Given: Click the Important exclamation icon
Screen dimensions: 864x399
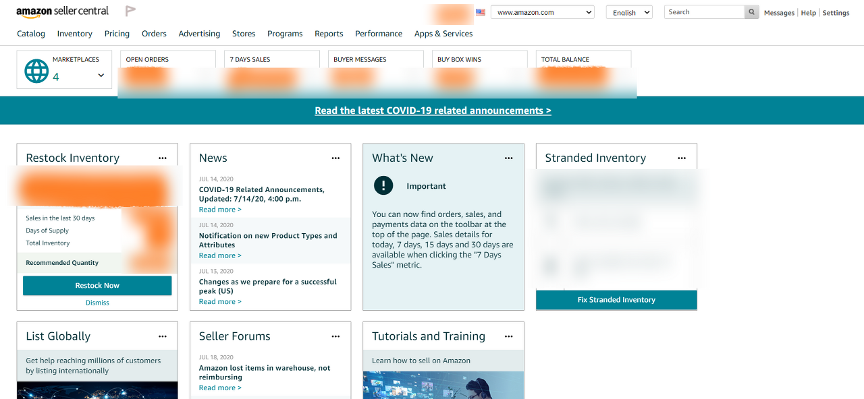Looking at the screenshot, I should (383, 185).
